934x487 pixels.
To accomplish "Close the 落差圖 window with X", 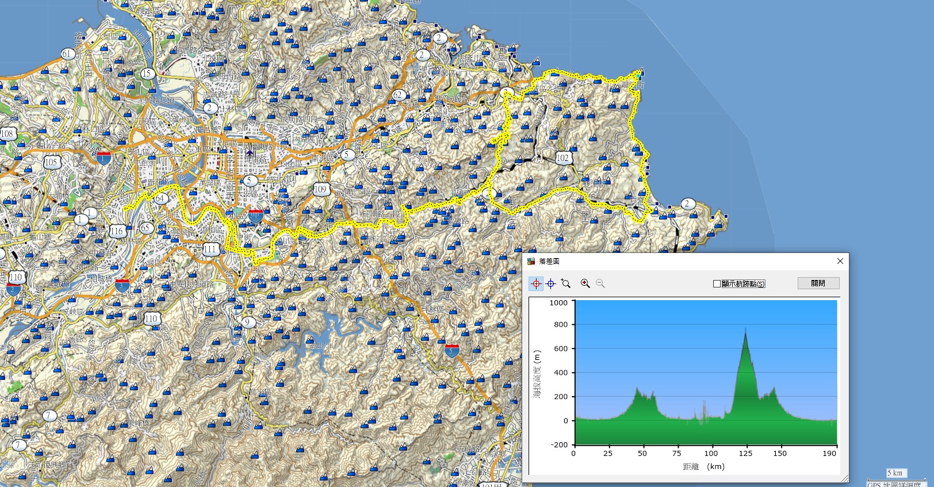I will 840,261.
